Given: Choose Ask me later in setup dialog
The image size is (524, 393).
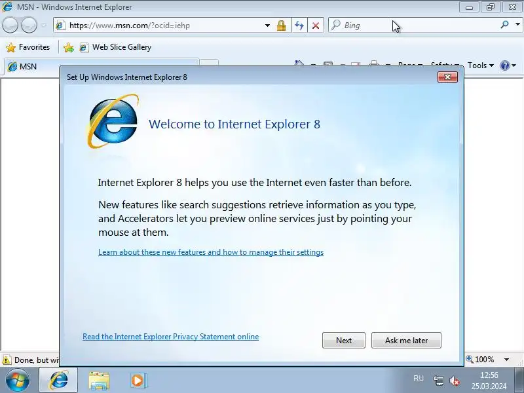Looking at the screenshot, I should click(406, 340).
